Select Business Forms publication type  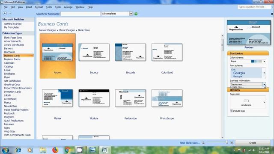[12, 59]
